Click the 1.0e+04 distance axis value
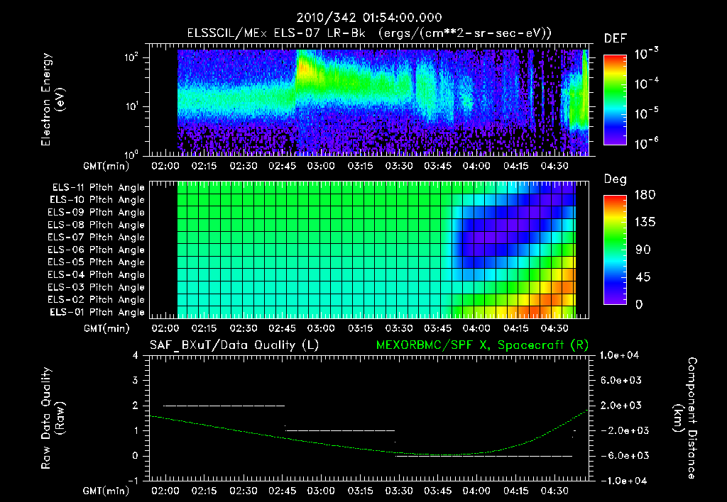The image size is (727, 502). click(619, 355)
